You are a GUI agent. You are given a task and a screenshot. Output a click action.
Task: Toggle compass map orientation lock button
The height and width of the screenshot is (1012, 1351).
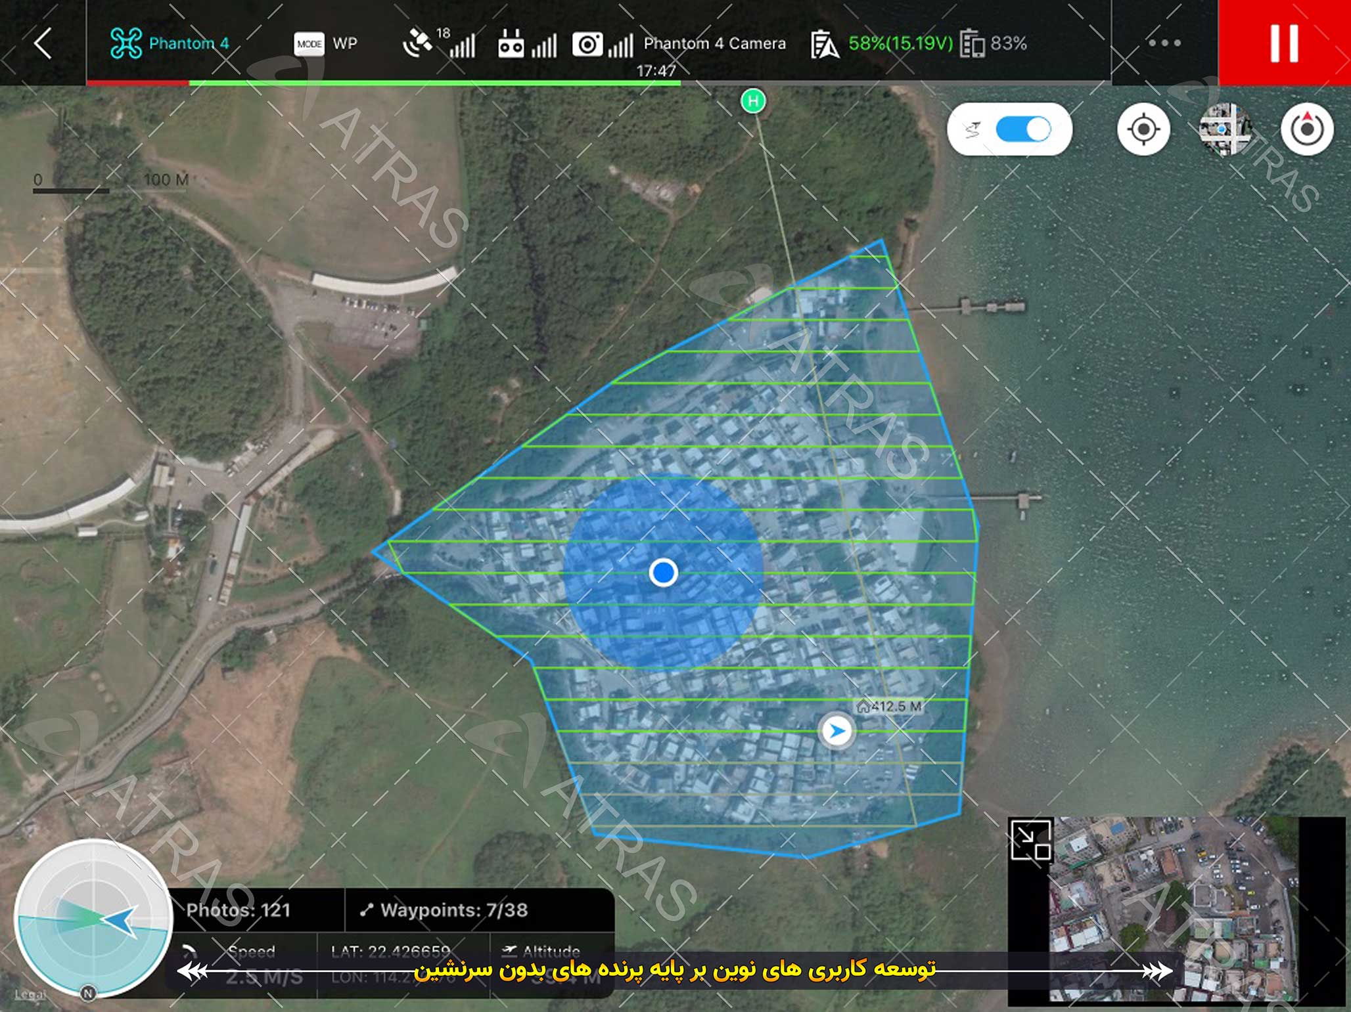tap(1306, 129)
